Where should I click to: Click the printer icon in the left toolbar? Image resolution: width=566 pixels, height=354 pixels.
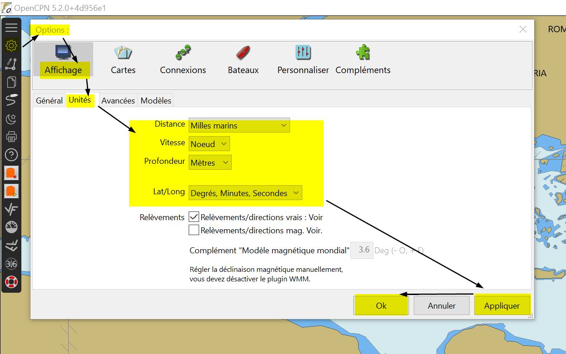(11, 136)
